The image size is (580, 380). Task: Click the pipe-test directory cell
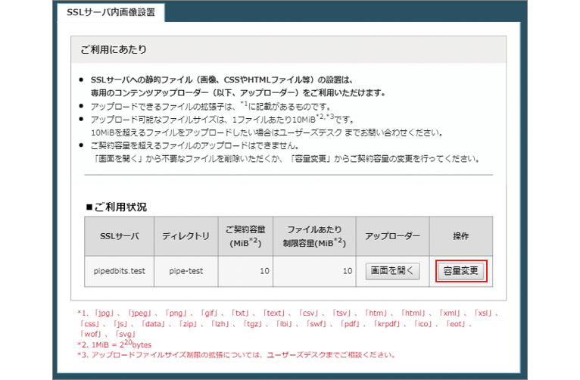[186, 271]
